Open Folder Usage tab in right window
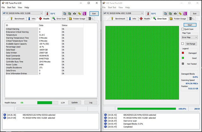Viewport: 202px width, 132px height. (x=178, y=19)
